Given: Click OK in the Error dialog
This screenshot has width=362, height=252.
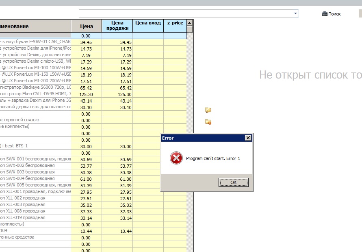Looking at the screenshot, I should 234,182.
